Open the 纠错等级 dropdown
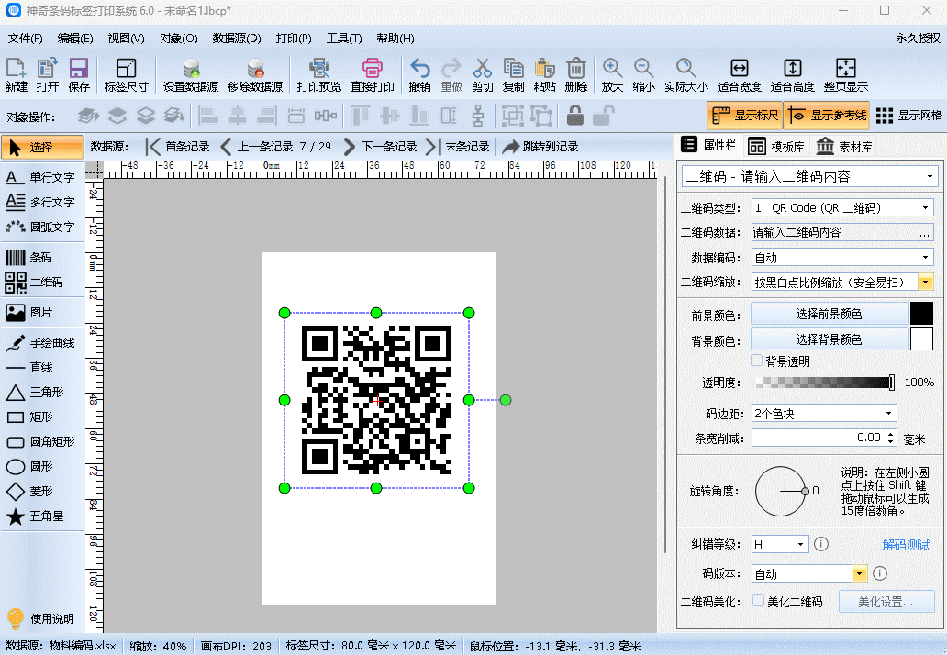The height and width of the screenshot is (655, 947). 780,545
